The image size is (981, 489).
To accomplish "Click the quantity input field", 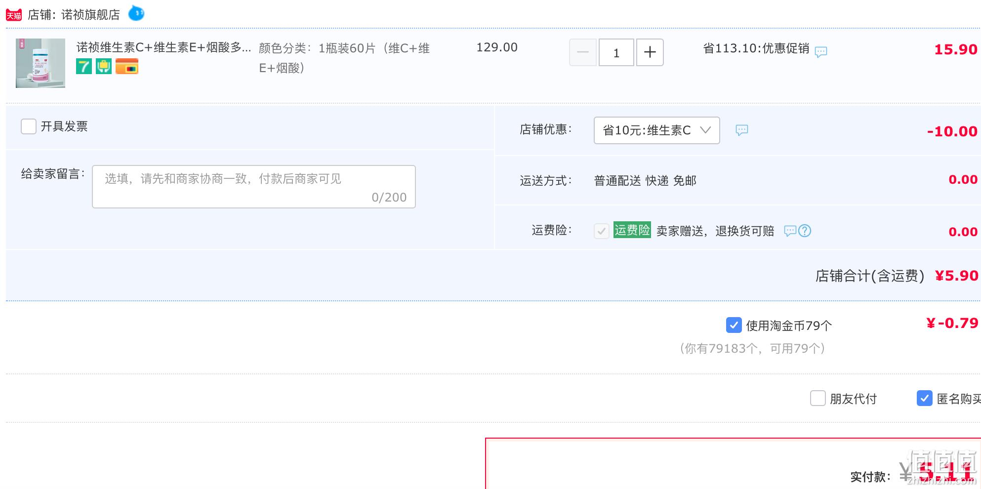I will (x=616, y=52).
